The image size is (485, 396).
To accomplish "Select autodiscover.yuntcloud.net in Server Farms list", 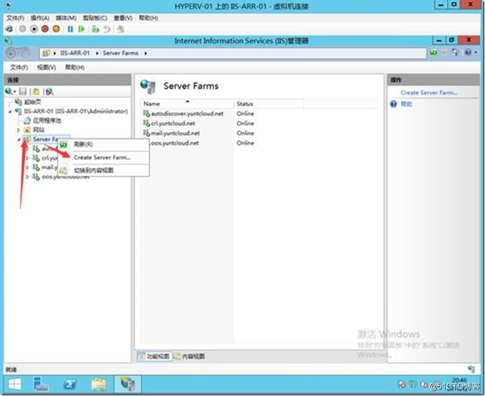I will pos(187,114).
